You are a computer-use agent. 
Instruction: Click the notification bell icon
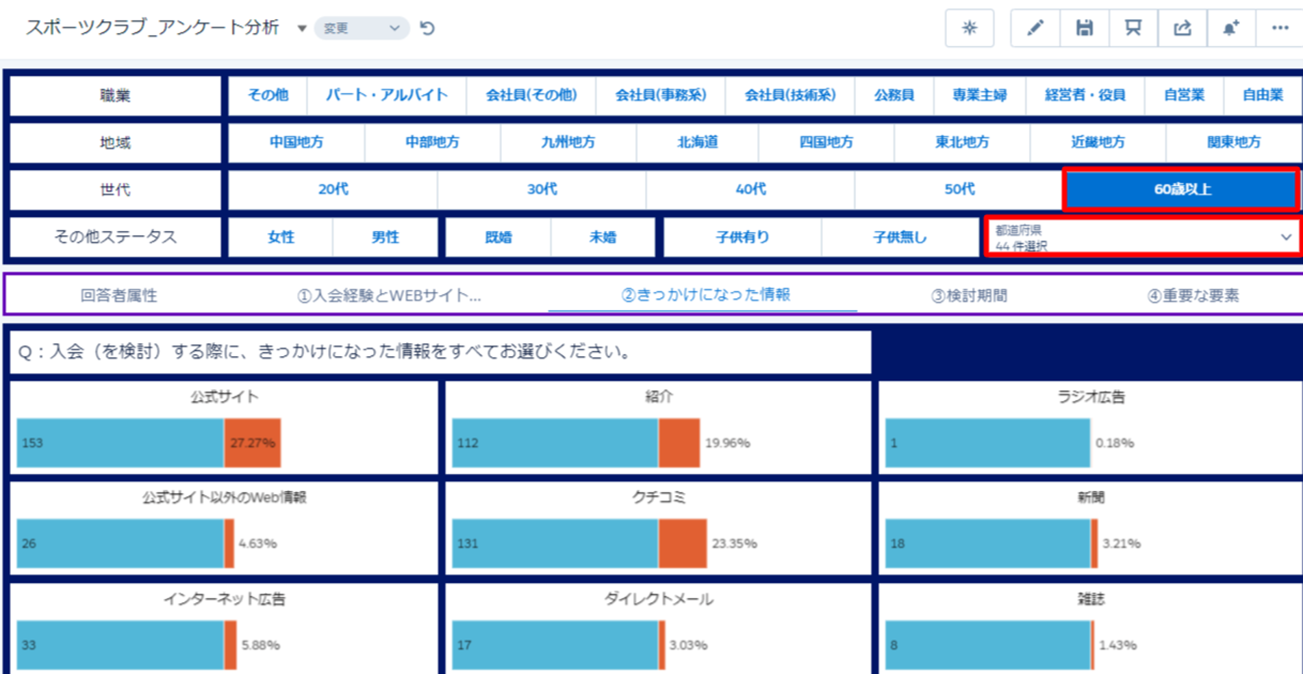click(x=1230, y=28)
